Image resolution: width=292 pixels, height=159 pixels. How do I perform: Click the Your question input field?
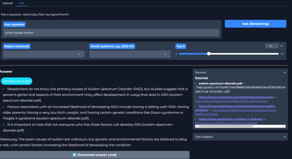pos(111,33)
